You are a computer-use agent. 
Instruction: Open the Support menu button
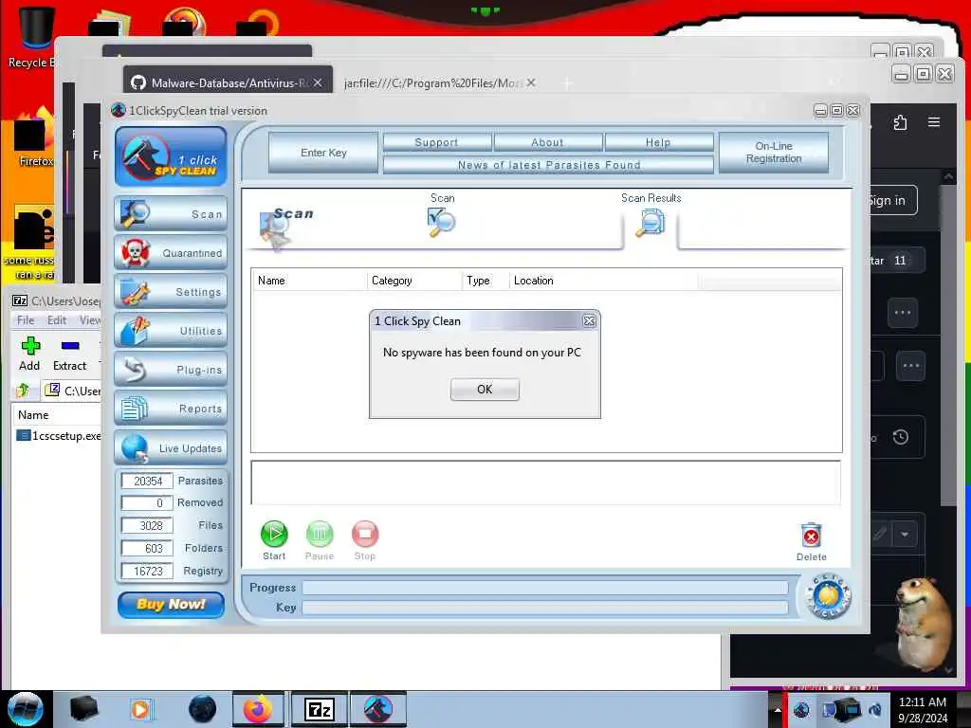tap(436, 142)
